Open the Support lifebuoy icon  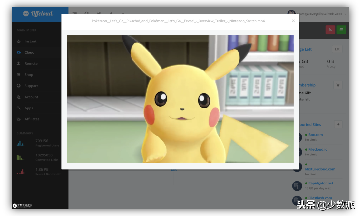[x=19, y=86]
